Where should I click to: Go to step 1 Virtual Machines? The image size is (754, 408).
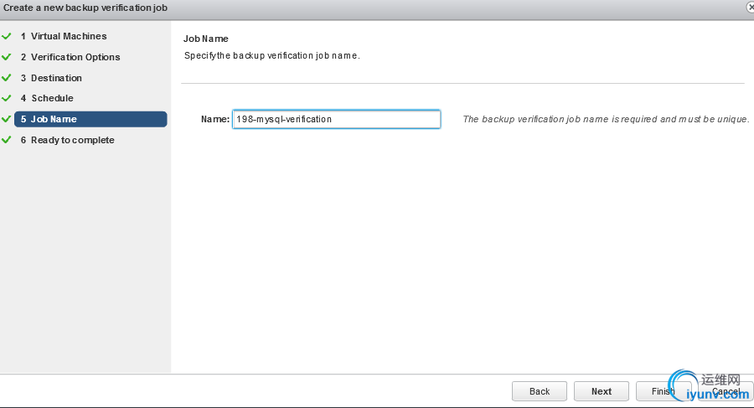(64, 36)
